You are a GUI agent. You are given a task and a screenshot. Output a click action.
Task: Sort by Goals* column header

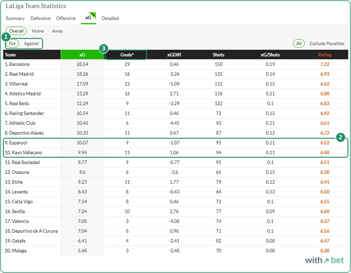pyautogui.click(x=127, y=55)
